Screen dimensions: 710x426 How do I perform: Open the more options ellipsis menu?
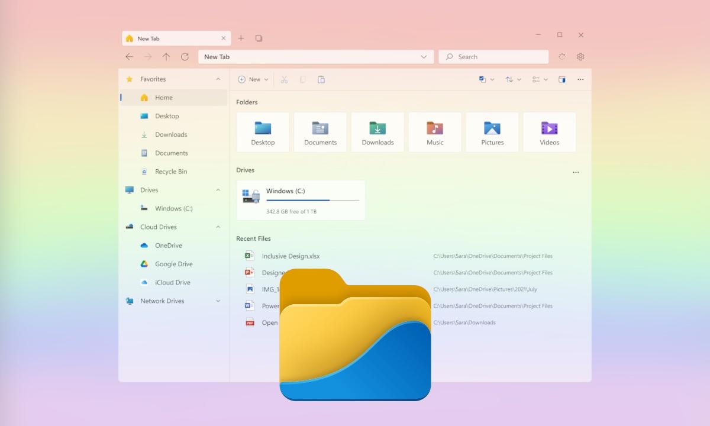tap(580, 79)
